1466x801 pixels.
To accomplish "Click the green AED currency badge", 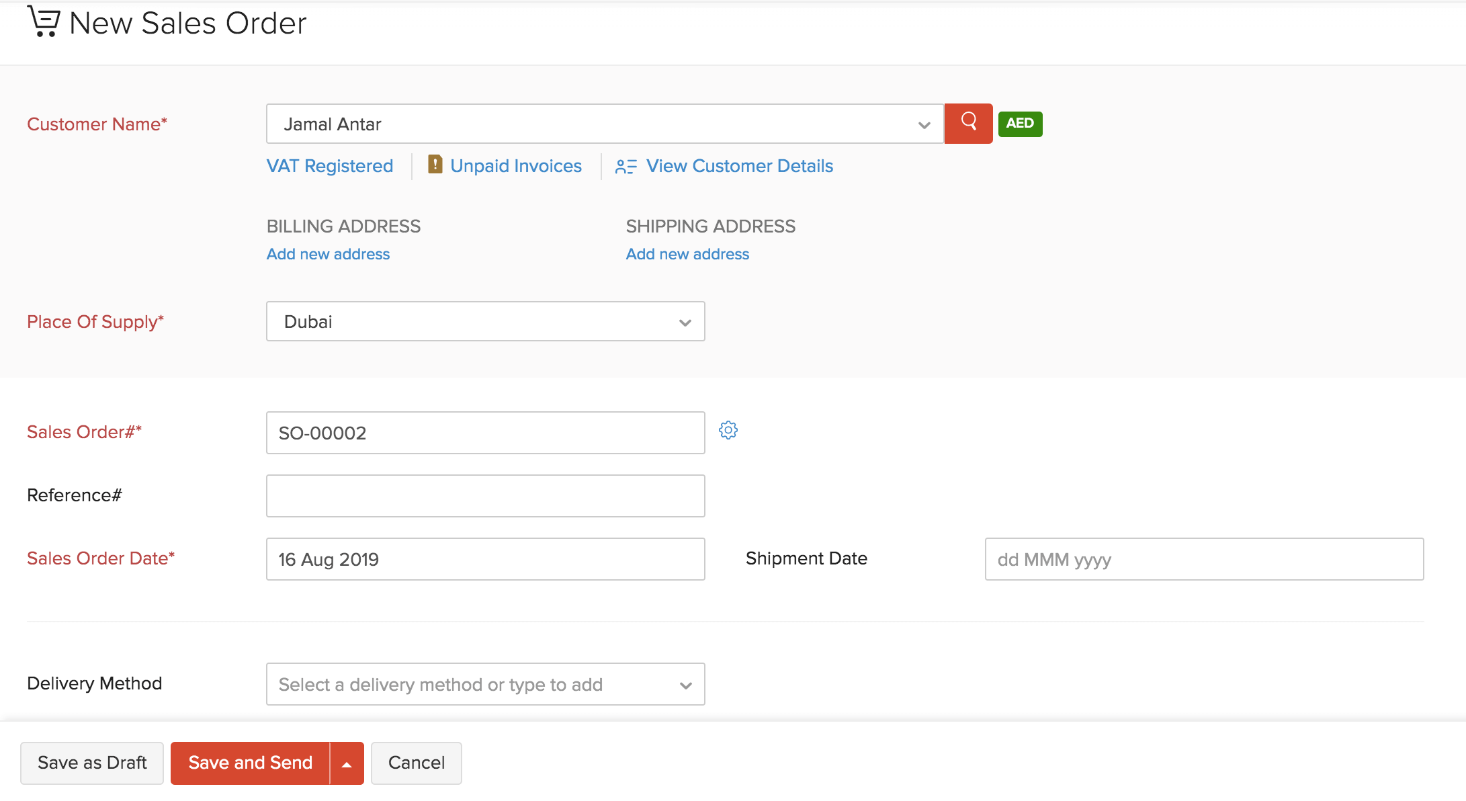I will pos(1020,124).
